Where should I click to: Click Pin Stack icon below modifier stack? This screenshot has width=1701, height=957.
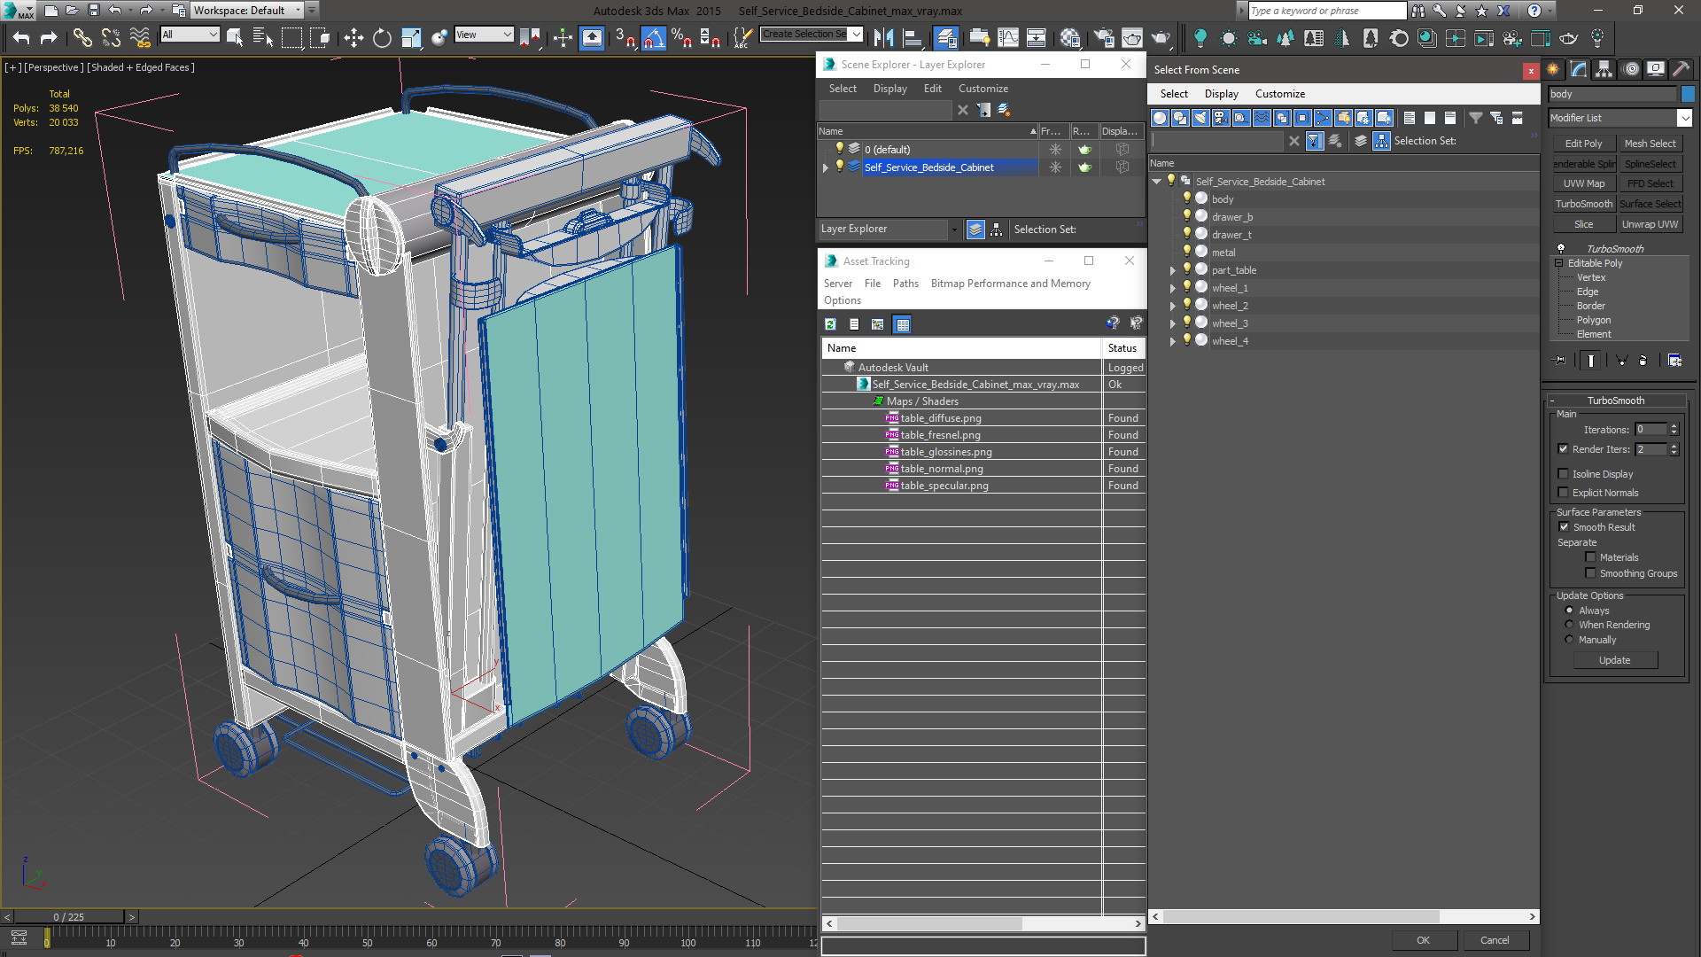coord(1560,361)
